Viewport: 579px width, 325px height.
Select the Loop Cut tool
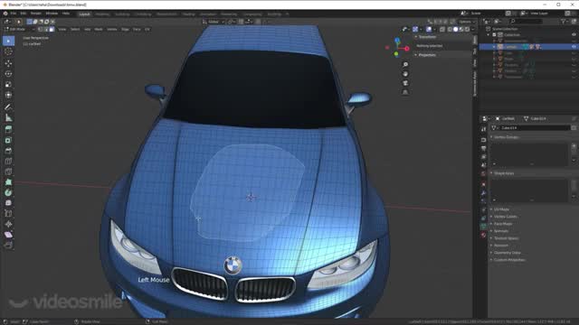coord(8,161)
